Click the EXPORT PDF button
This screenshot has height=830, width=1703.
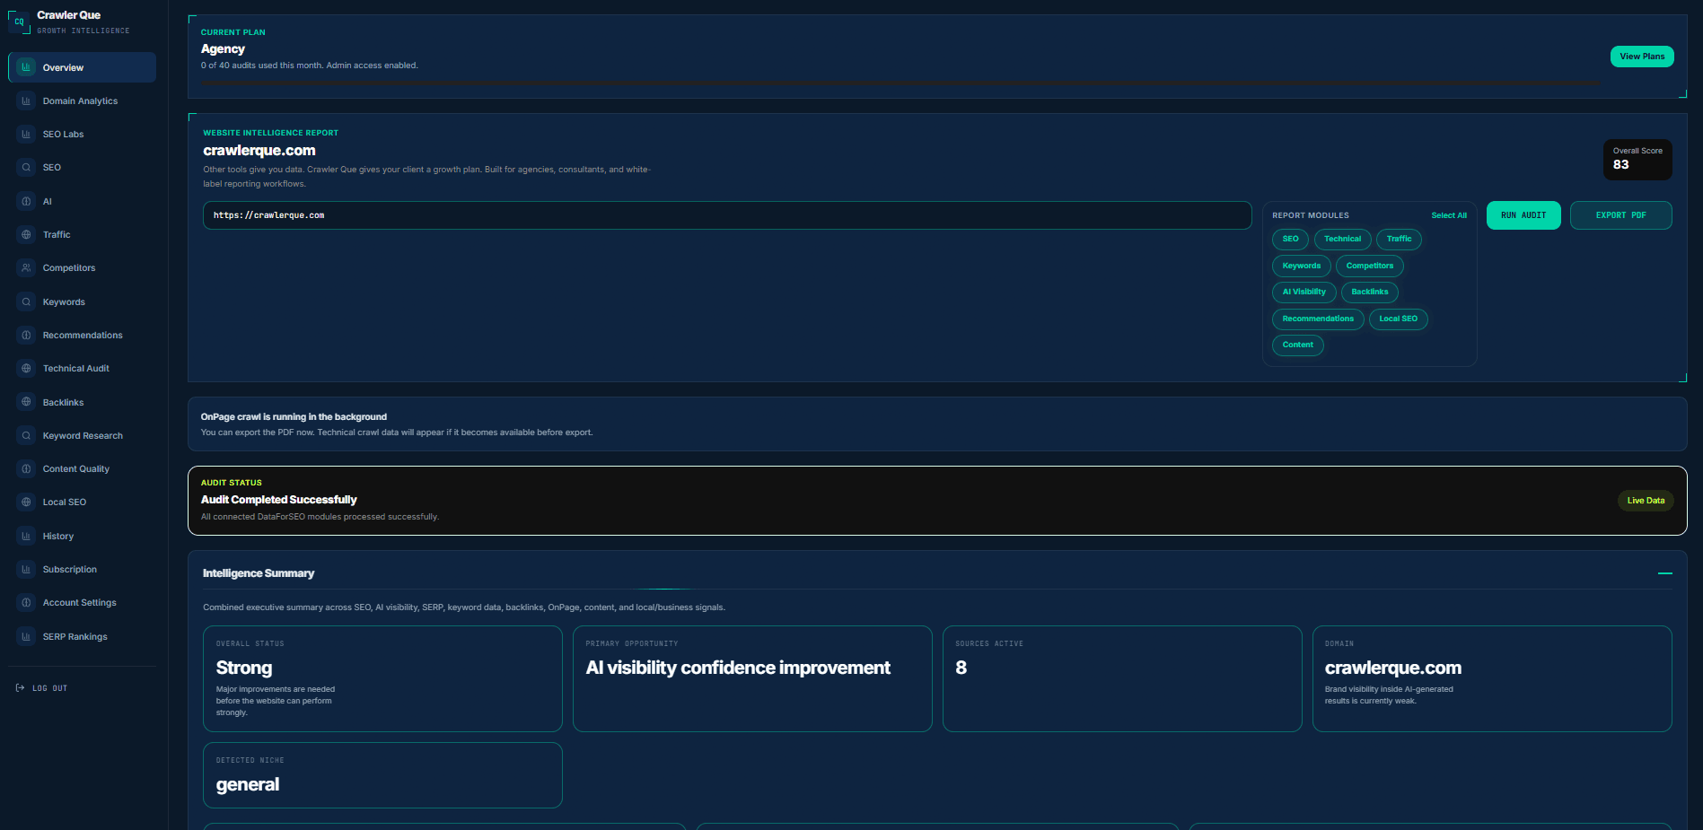[1620, 215]
